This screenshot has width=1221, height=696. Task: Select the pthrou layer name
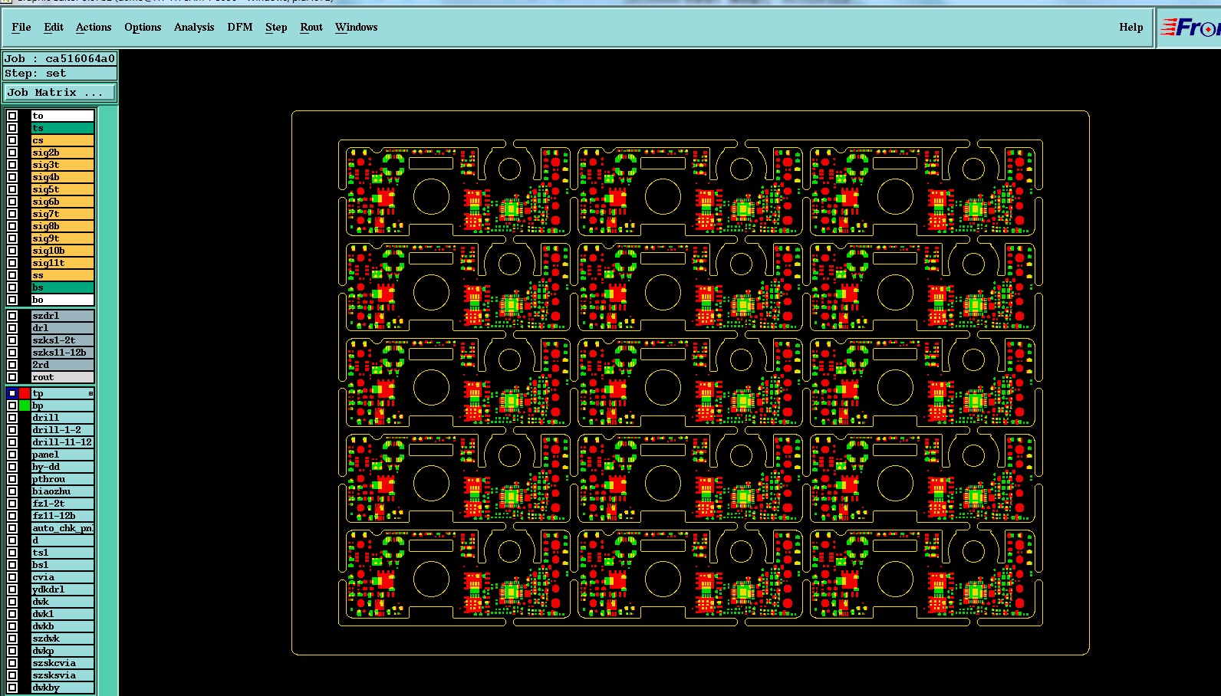click(62, 479)
